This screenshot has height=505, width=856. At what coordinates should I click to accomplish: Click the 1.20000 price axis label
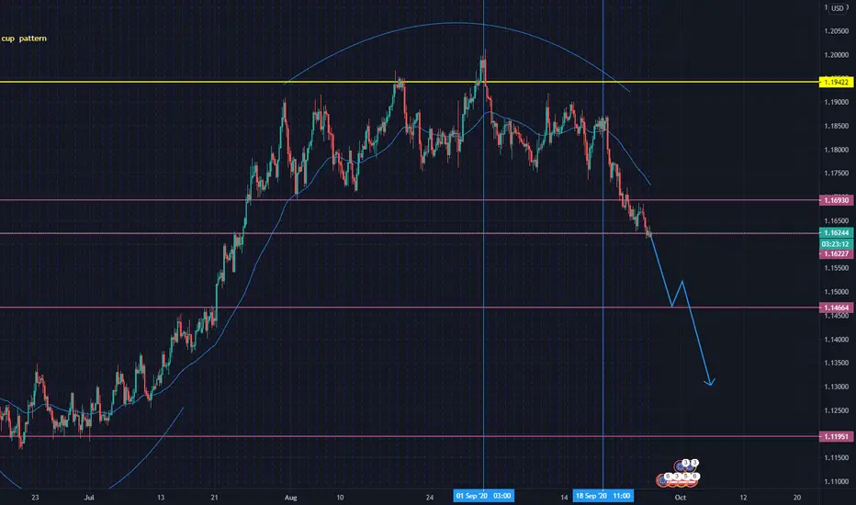click(x=837, y=54)
